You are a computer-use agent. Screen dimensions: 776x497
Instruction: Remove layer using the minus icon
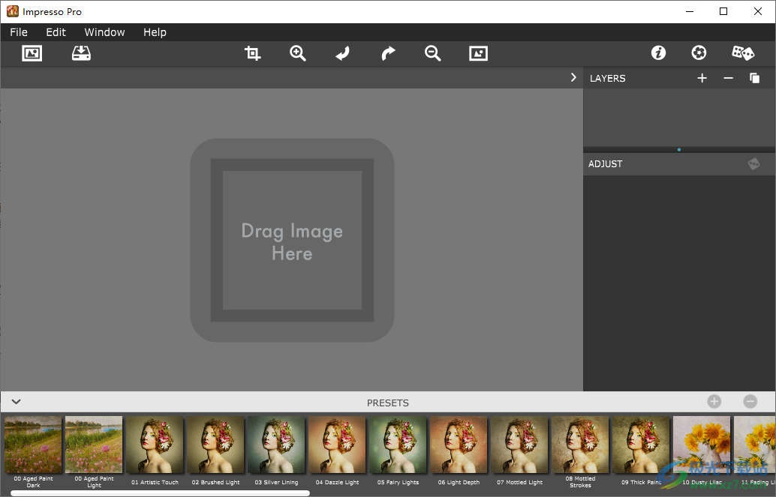pos(728,78)
